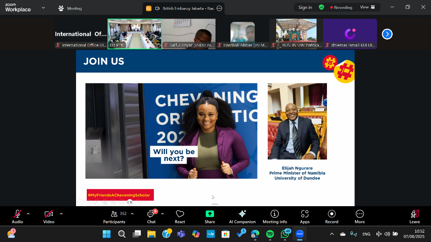Image resolution: width=431 pixels, height=242 pixels.
Task: Show hidden system tray icons
Action: pyautogui.click(x=332, y=234)
